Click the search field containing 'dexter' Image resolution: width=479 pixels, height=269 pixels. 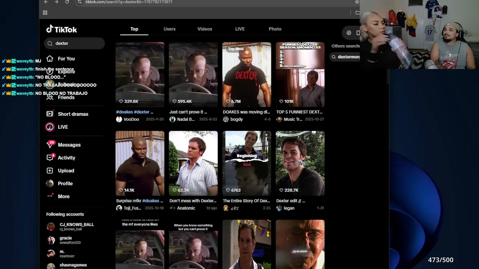click(x=74, y=43)
